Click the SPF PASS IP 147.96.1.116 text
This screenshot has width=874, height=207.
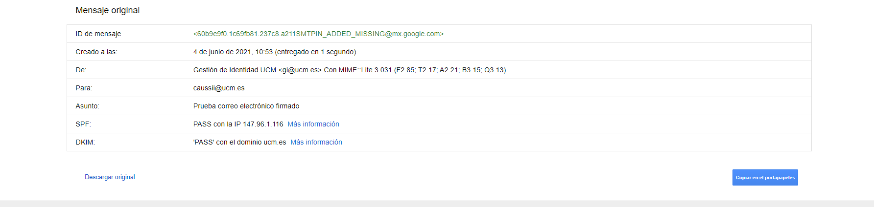coord(238,124)
